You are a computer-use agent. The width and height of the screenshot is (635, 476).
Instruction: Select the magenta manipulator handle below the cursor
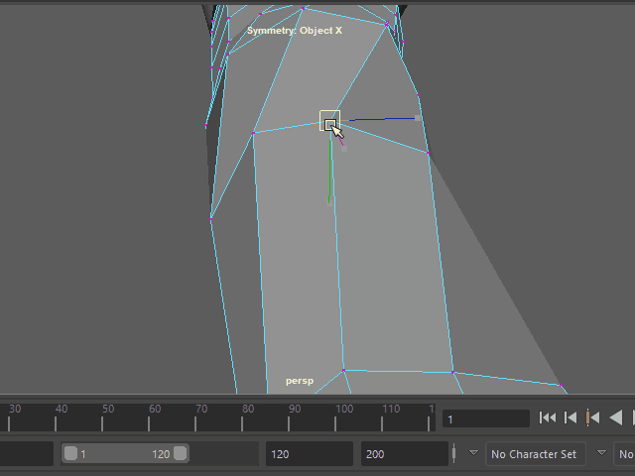[x=343, y=147]
